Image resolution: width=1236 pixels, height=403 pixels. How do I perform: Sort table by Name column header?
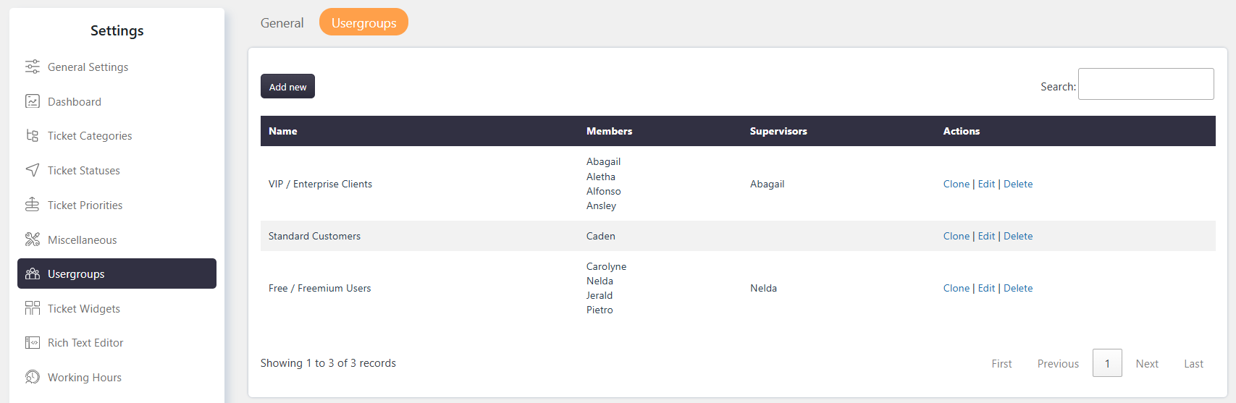[x=283, y=131]
